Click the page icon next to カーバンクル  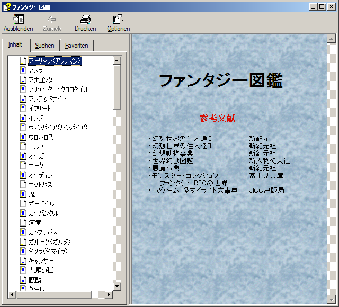click(x=23, y=213)
